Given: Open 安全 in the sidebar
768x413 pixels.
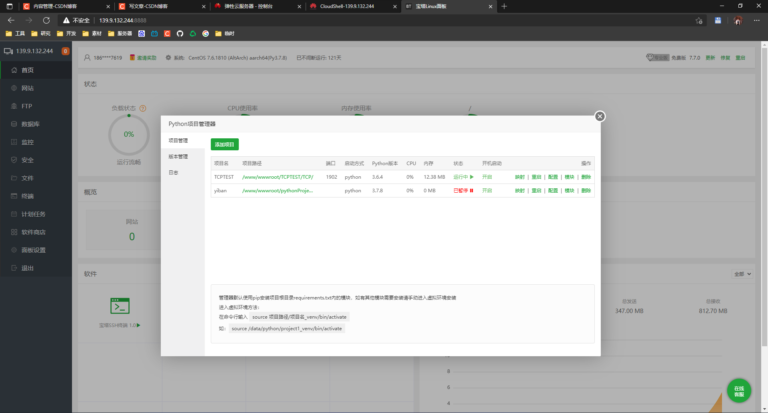Looking at the screenshot, I should [x=36, y=160].
